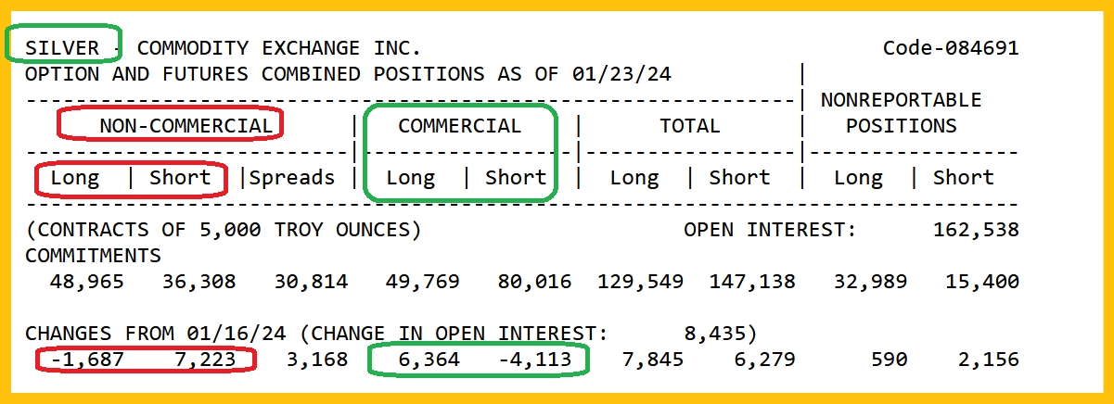The image size is (1114, 404).
Task: Select the COMMODITY EXCHANGE INC. text
Action: (278, 47)
